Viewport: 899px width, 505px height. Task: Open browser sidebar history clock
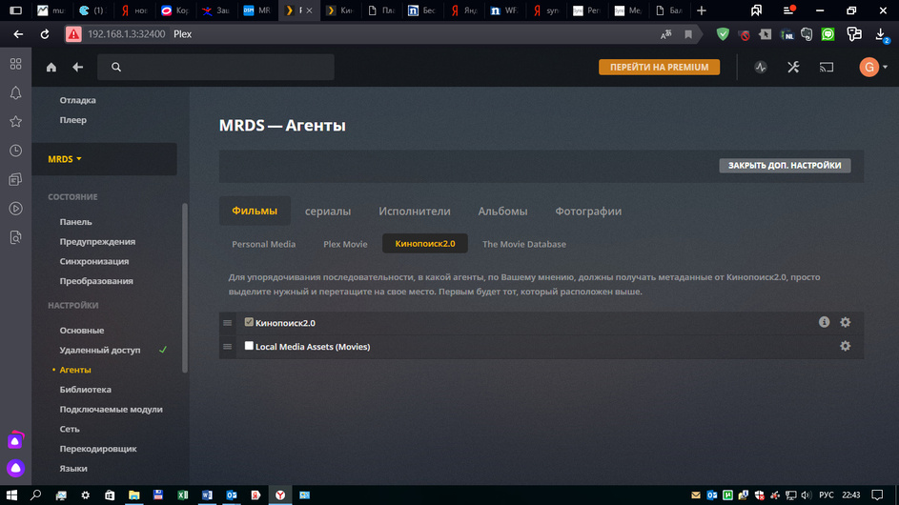(15, 151)
